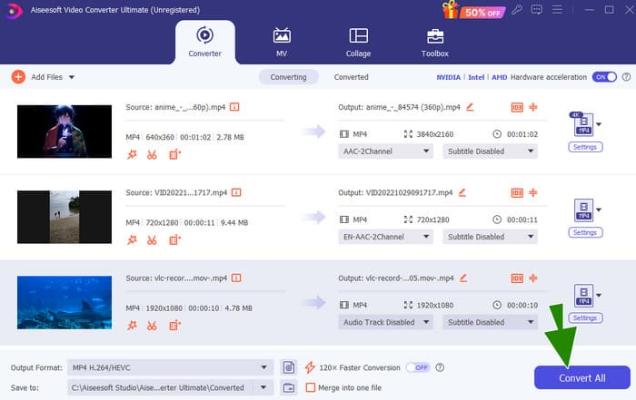The image size is (636, 400).
Task: Cut the vlc-record video with scissors
Action: (152, 326)
